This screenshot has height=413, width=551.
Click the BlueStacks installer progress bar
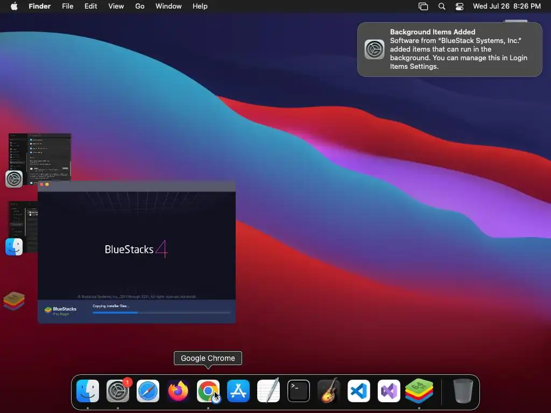pos(161,312)
